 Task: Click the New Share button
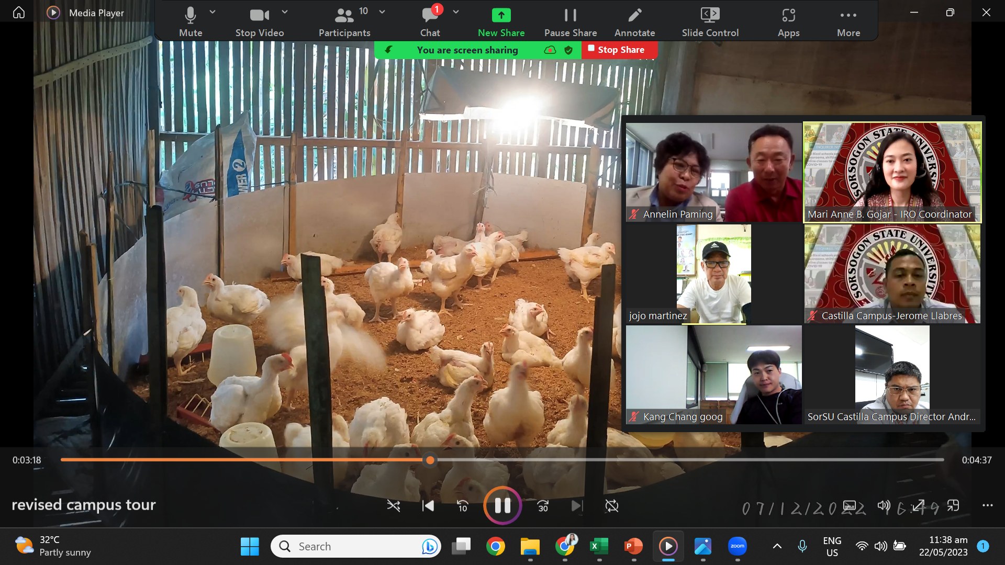pos(501,16)
